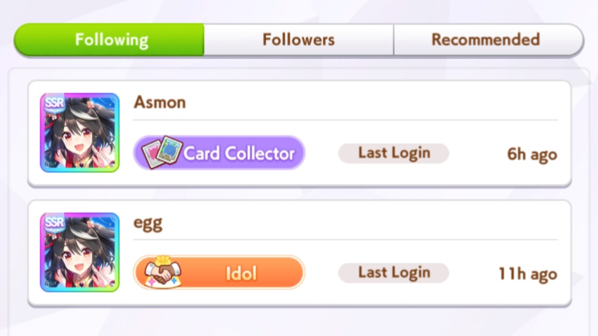Image resolution: width=598 pixels, height=336 pixels.
Task: Click the blank list area below egg's entry
Action: point(300,322)
